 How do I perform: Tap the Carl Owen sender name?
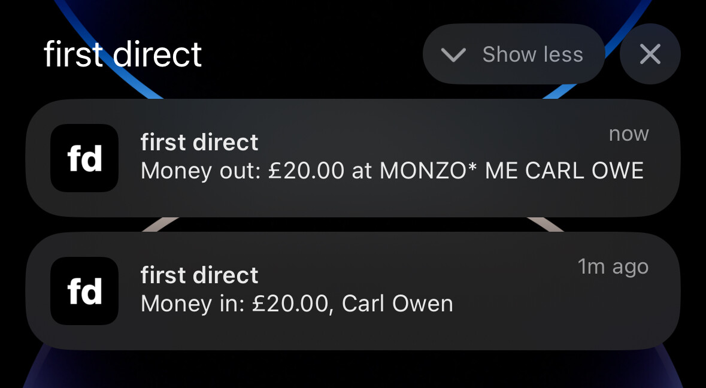397,304
